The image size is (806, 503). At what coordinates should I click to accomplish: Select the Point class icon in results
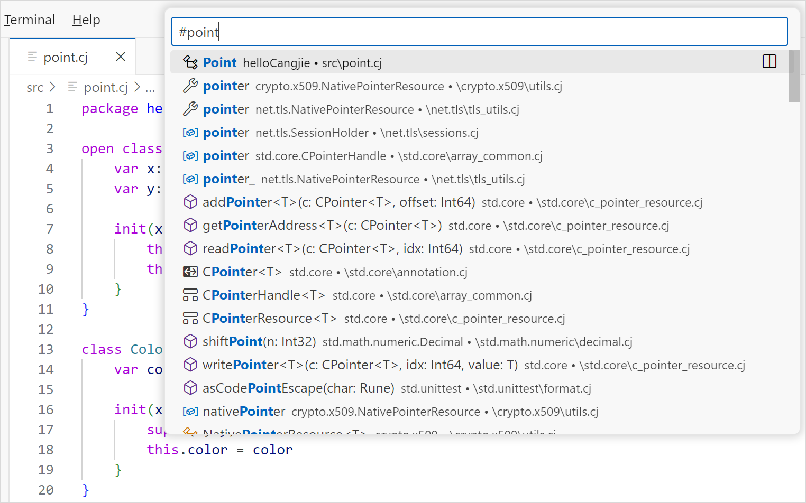click(x=190, y=62)
